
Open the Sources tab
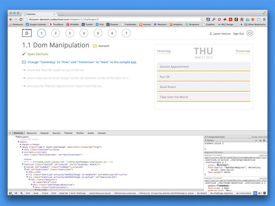point(56,133)
